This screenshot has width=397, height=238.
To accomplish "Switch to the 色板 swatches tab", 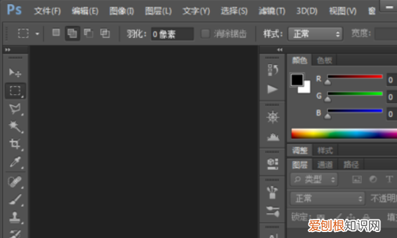I will 324,60.
